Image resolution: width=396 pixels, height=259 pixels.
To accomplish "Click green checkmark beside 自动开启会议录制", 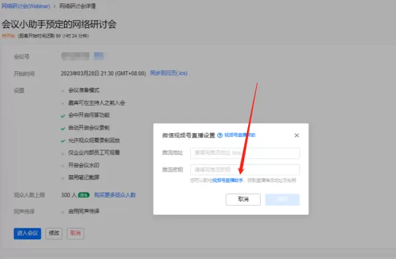I will (63, 129).
